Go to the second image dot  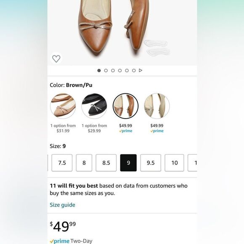(x=106, y=71)
